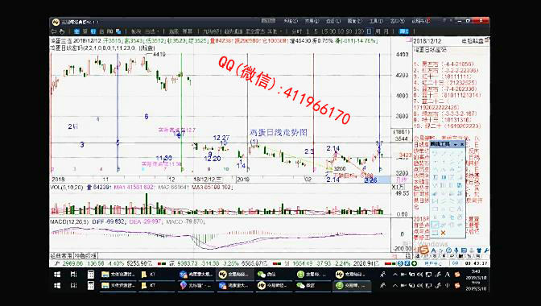Click the text 'A' tool in drawing panel
The width and height of the screenshot is (541, 306).
(460, 209)
